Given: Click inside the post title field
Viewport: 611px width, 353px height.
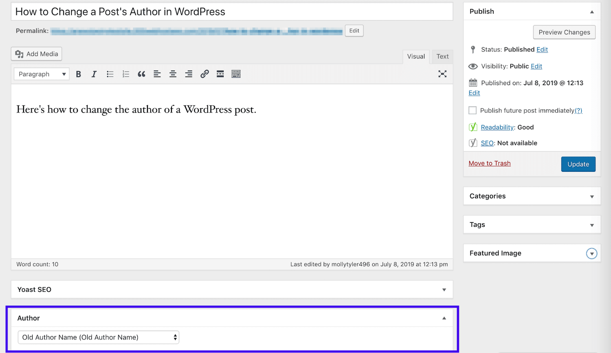Looking at the screenshot, I should 163,11.
